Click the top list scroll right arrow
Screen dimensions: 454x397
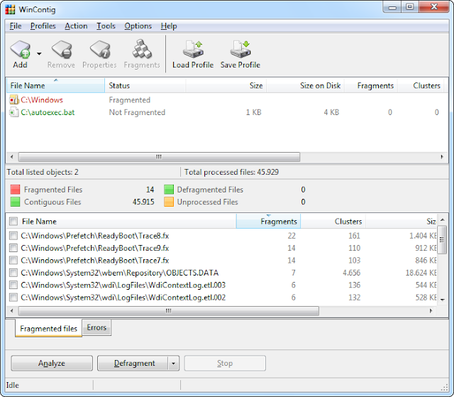[442, 157]
